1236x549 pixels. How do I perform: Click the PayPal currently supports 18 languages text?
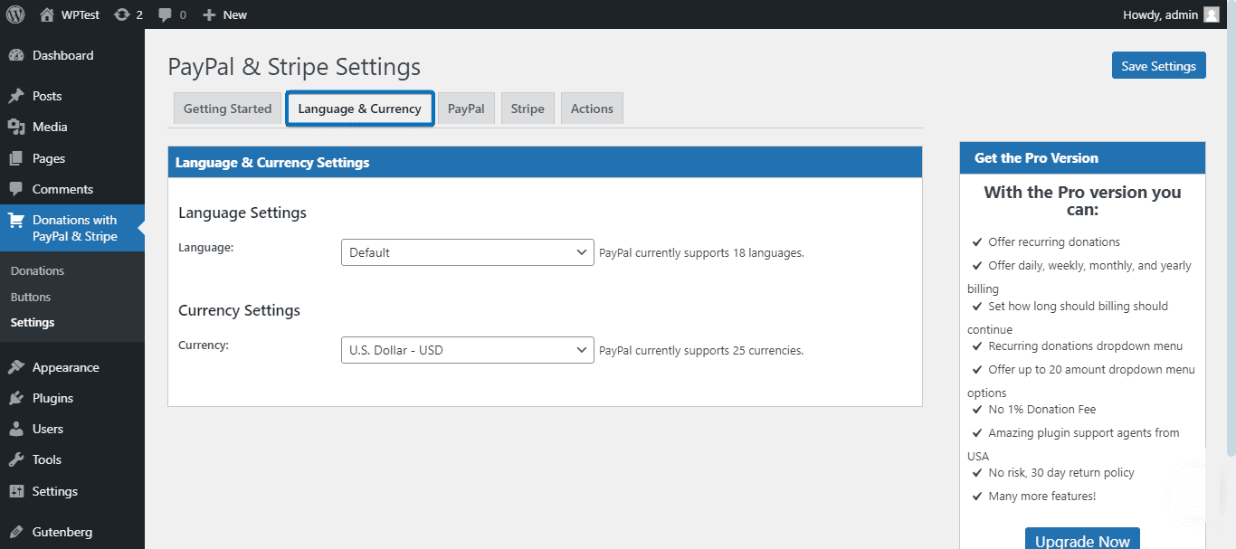[x=701, y=253]
